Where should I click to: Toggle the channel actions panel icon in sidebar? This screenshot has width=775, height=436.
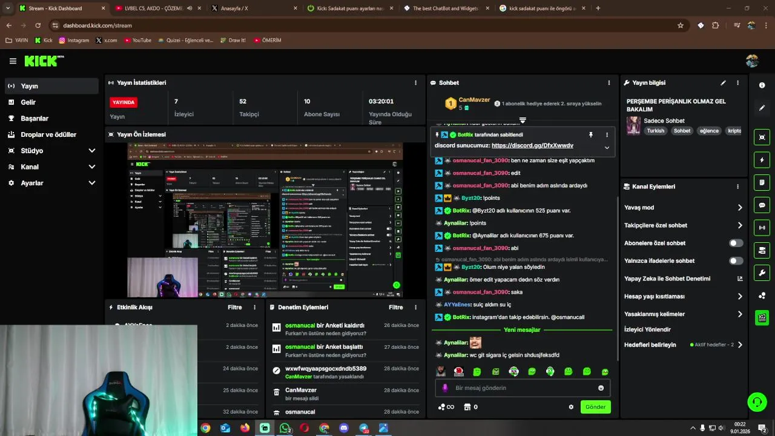click(762, 250)
